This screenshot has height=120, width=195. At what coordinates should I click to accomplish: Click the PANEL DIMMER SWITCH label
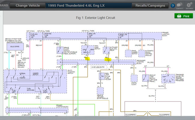(135, 52)
